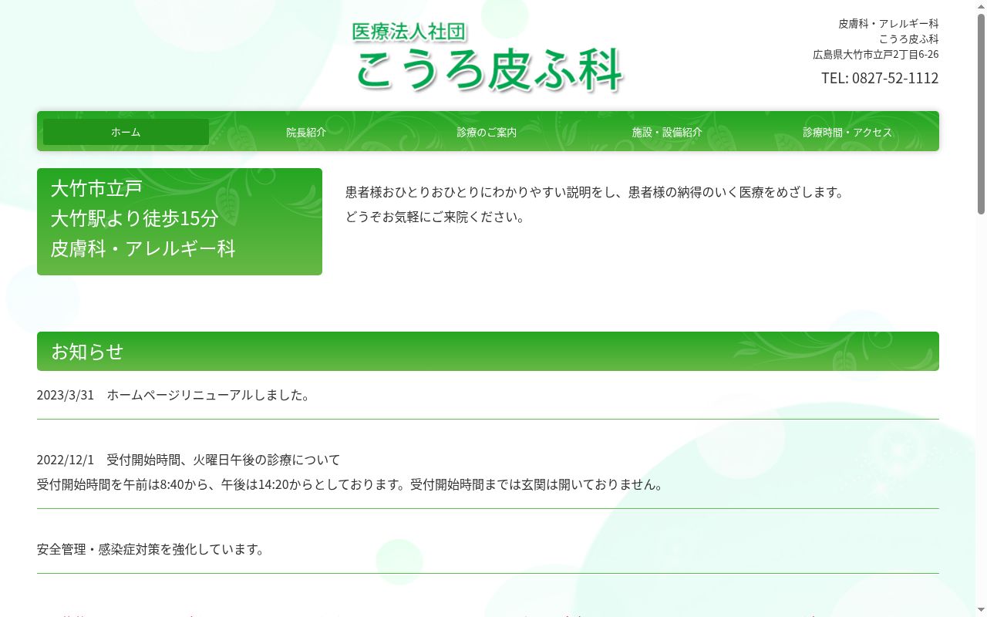Viewport: 987px width, 617px height.
Task: Click the address 広島県大竹市立戸2丁目6-26
Action: click(x=876, y=54)
